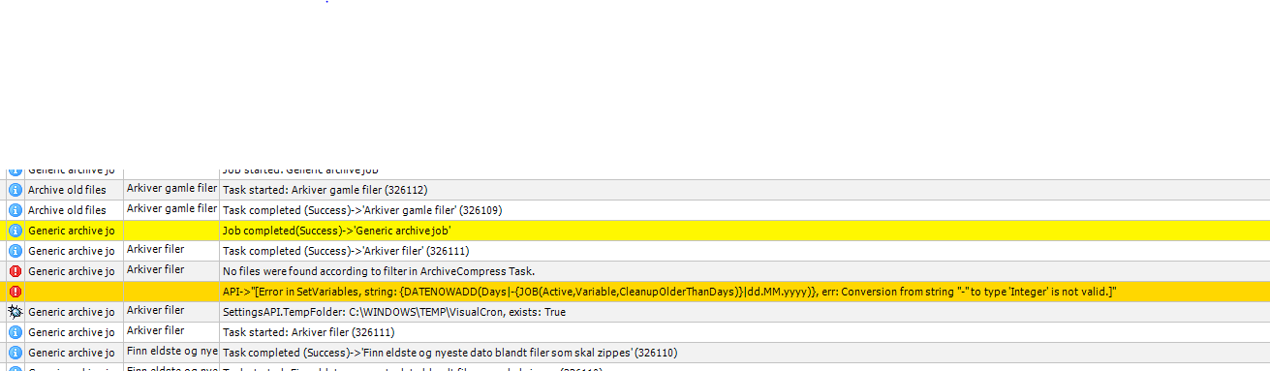Screen dimensions: 1270x371
Task: Click info icon of 'Finn eldste og nyeste dato' completed row
Action: point(15,353)
